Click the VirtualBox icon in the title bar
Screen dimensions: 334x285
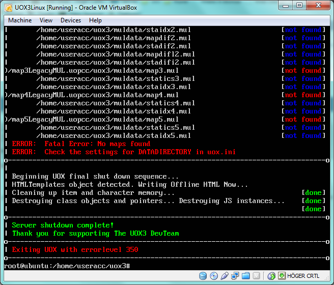[9, 8]
